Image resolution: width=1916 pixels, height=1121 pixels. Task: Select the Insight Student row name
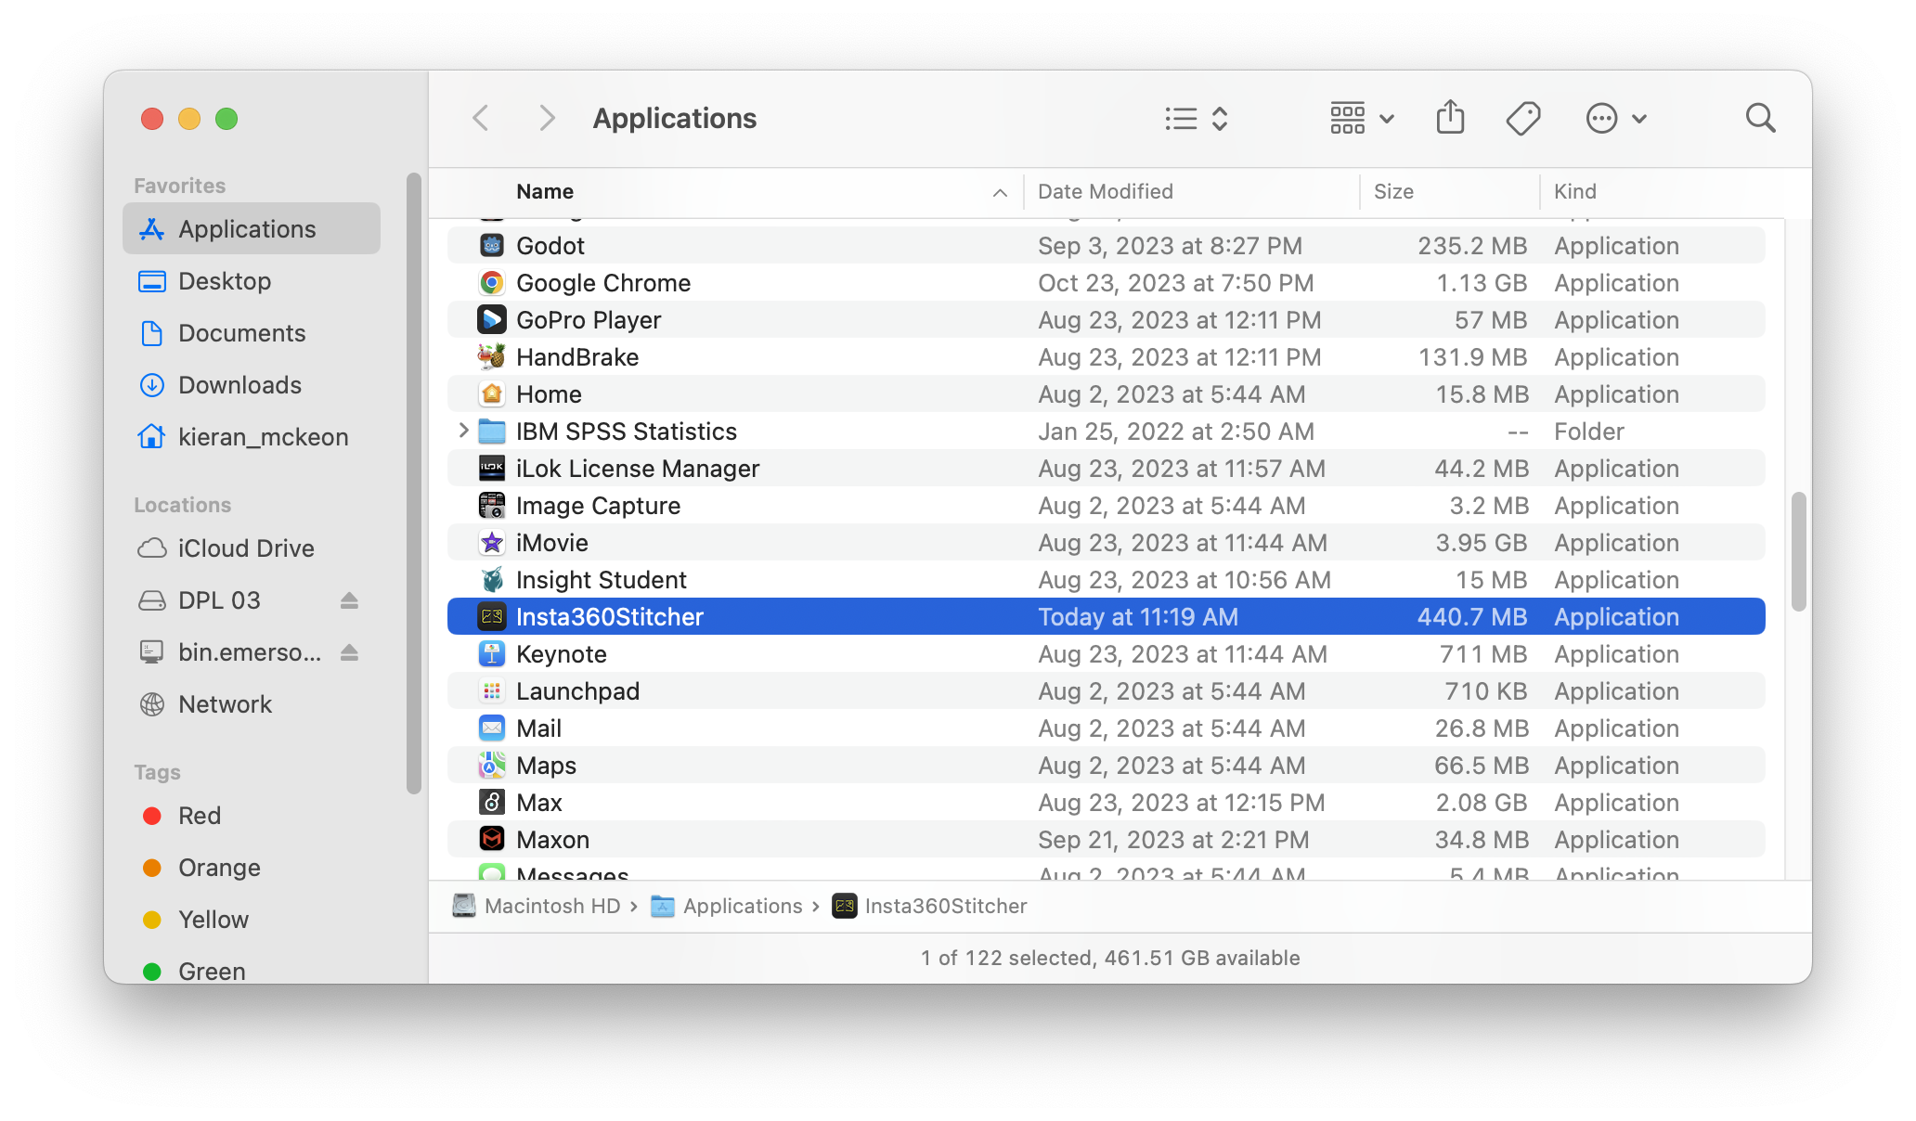pyautogui.click(x=601, y=580)
